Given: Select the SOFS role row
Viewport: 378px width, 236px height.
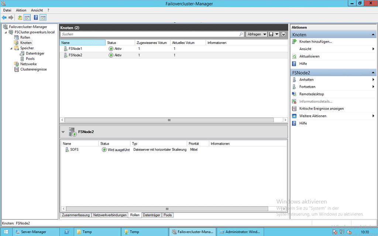Looking at the screenshot, I should (173, 150).
